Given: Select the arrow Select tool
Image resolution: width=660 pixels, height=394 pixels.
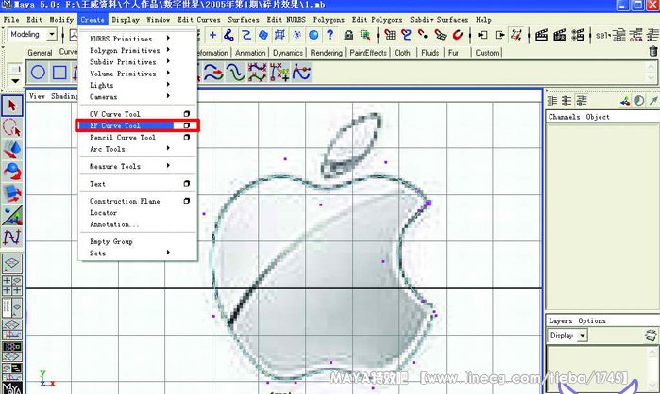Looking at the screenshot, I should [11, 106].
